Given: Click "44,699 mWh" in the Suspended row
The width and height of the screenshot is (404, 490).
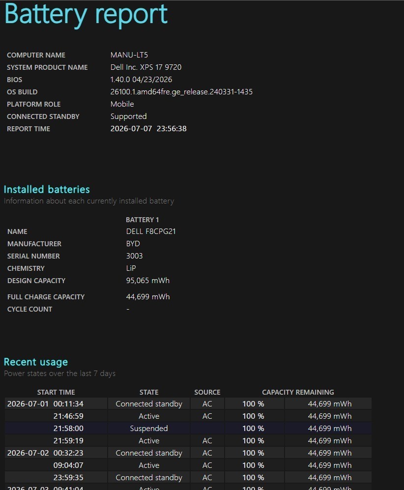Looking at the screenshot, I should click(330, 429).
